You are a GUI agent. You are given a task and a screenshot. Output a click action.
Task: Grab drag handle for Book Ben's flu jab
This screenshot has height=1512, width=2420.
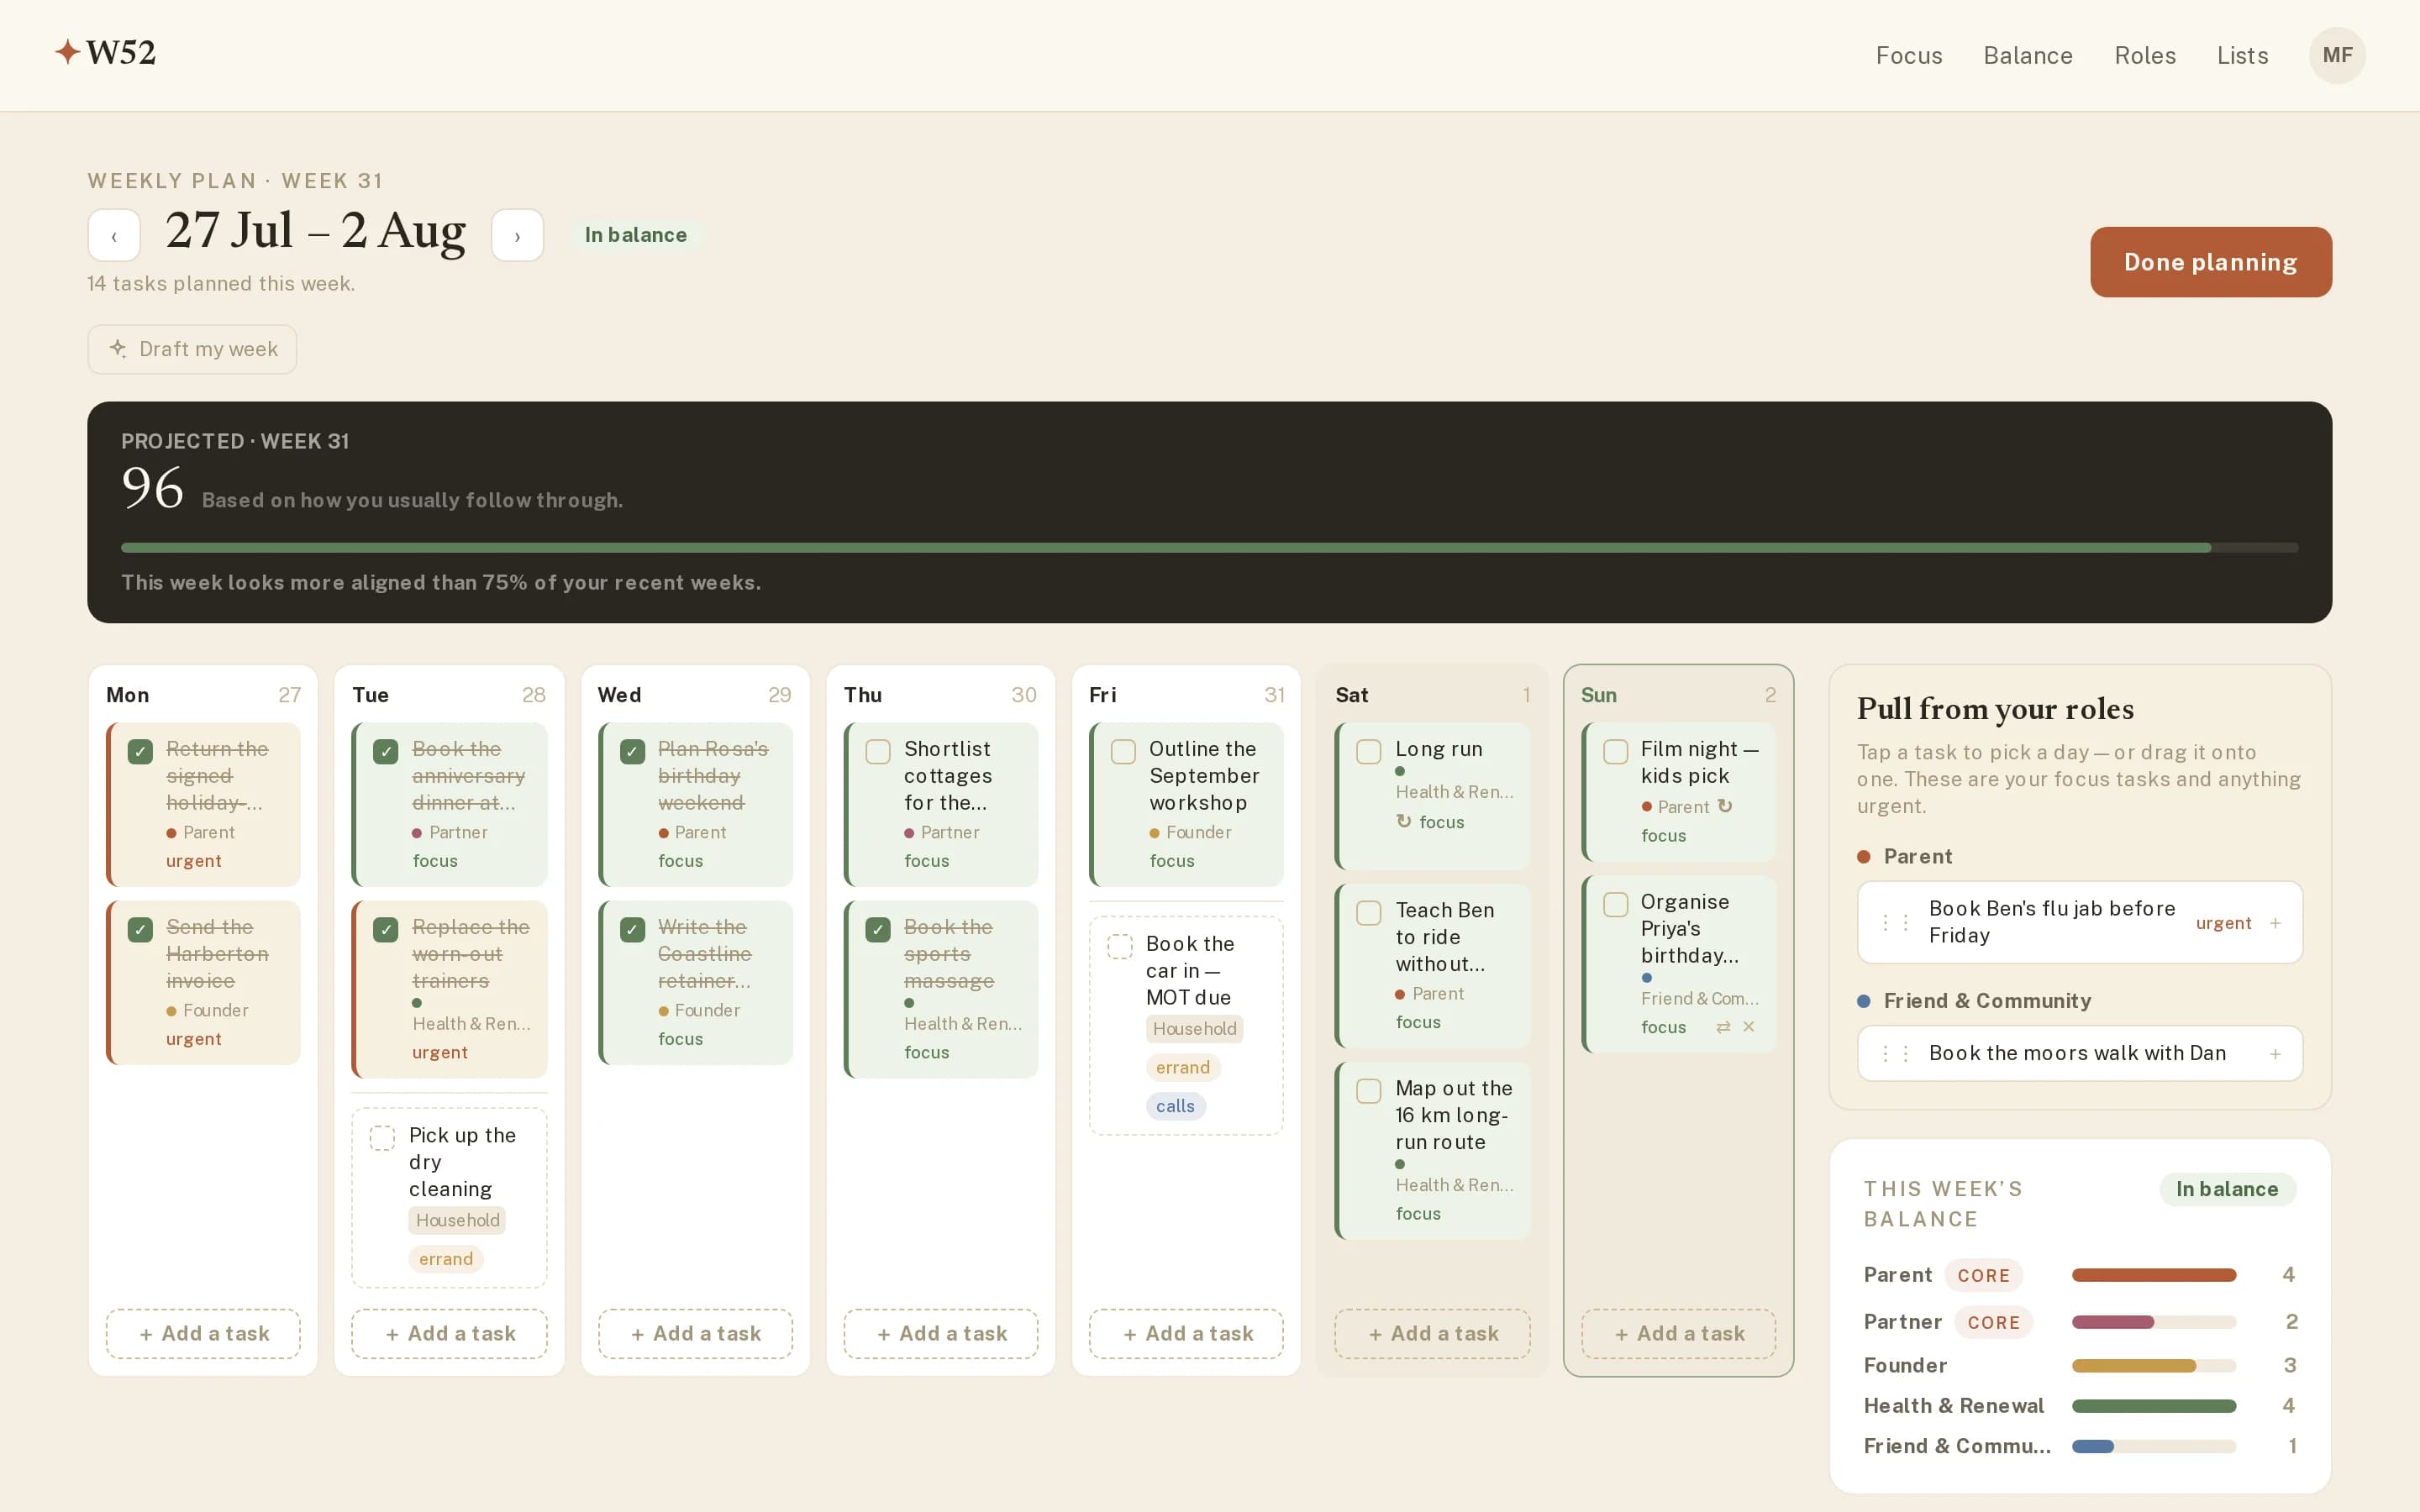(1895, 923)
